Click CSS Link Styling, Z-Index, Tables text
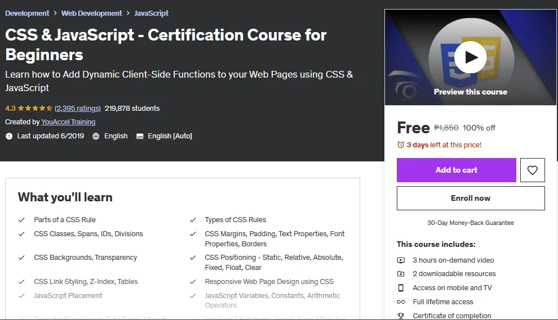 [86, 282]
